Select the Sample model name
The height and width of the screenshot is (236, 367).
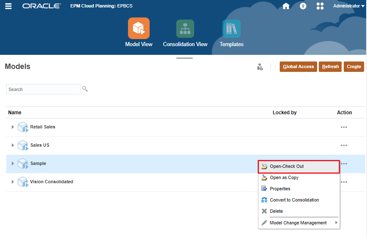coord(38,163)
